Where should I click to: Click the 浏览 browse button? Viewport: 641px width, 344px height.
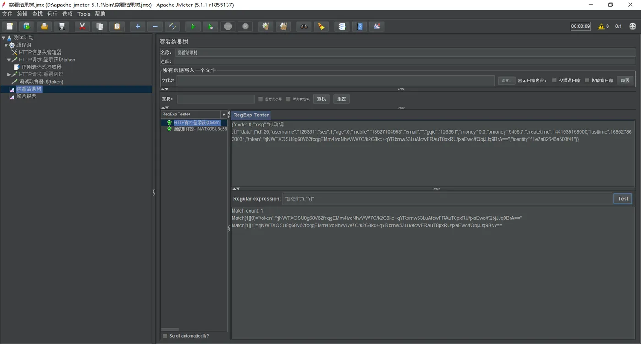click(506, 81)
